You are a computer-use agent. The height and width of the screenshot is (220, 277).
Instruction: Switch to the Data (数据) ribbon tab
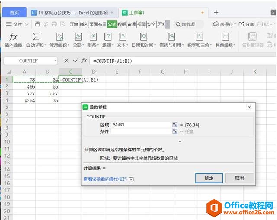122,24
